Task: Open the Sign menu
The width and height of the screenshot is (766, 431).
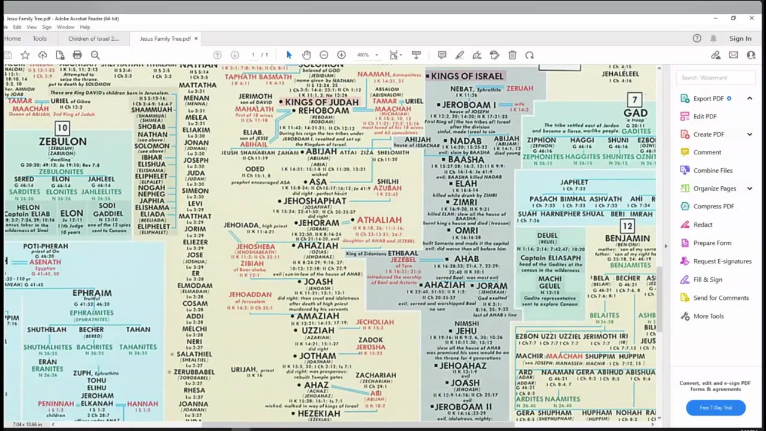Action: 47,27
